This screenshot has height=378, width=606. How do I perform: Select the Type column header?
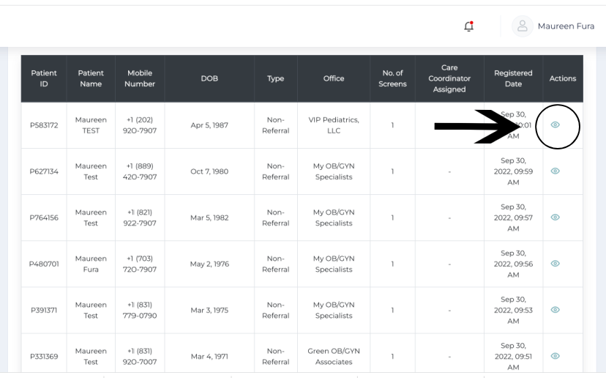(x=276, y=78)
